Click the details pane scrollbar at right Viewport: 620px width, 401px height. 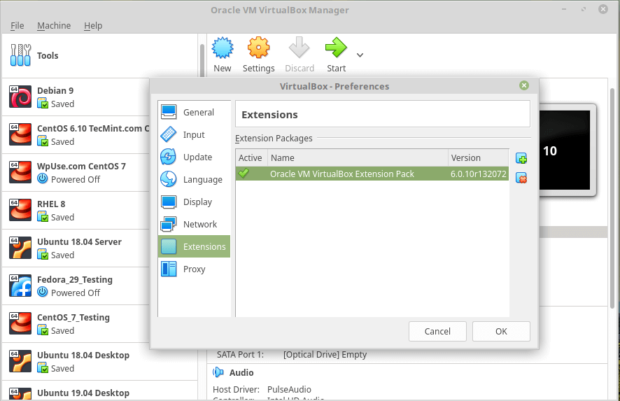point(612,198)
